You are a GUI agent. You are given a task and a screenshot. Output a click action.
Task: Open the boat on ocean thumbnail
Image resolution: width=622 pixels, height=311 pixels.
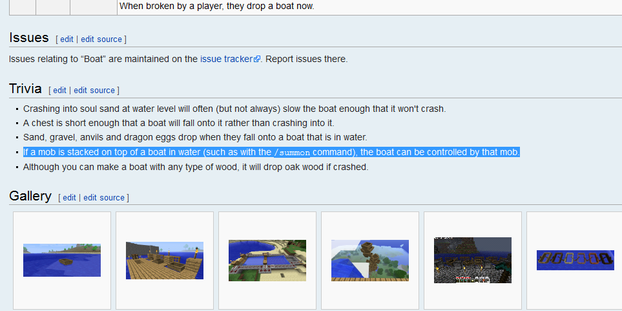[62, 260]
